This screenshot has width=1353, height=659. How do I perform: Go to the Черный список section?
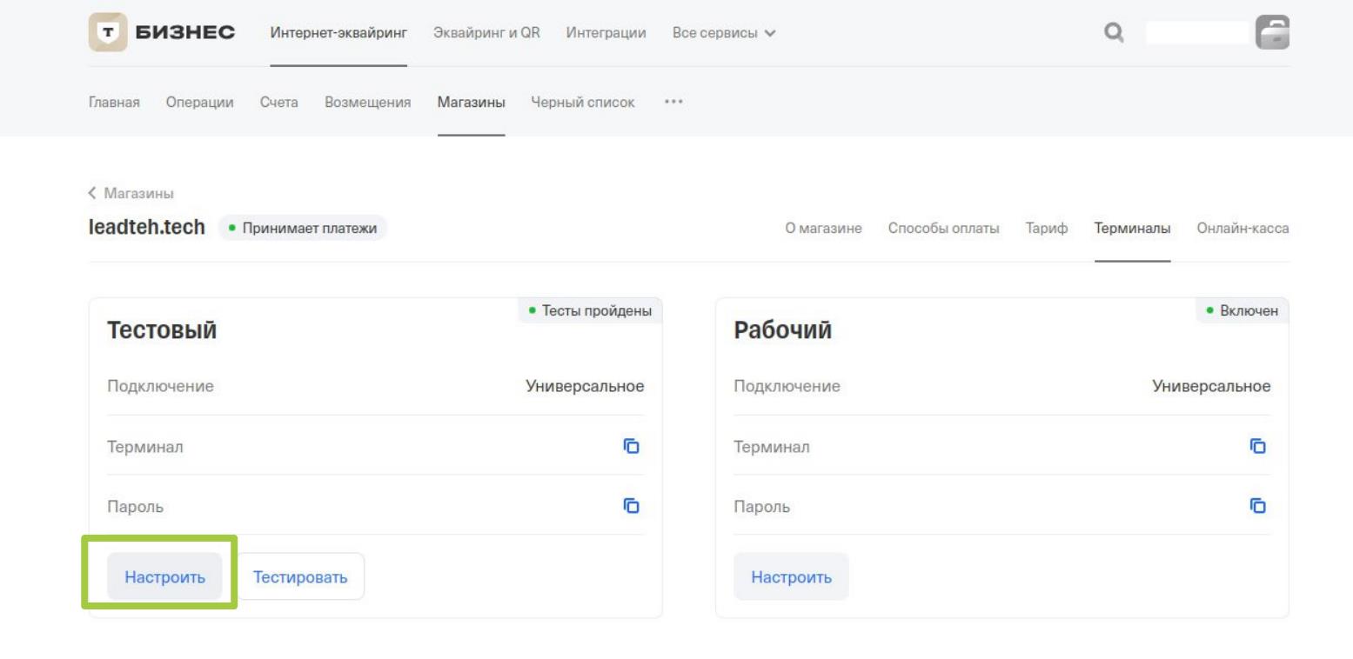pyautogui.click(x=582, y=103)
